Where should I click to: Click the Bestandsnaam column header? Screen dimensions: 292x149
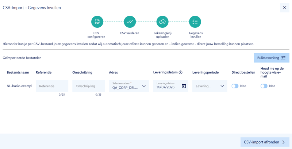(x=18, y=72)
